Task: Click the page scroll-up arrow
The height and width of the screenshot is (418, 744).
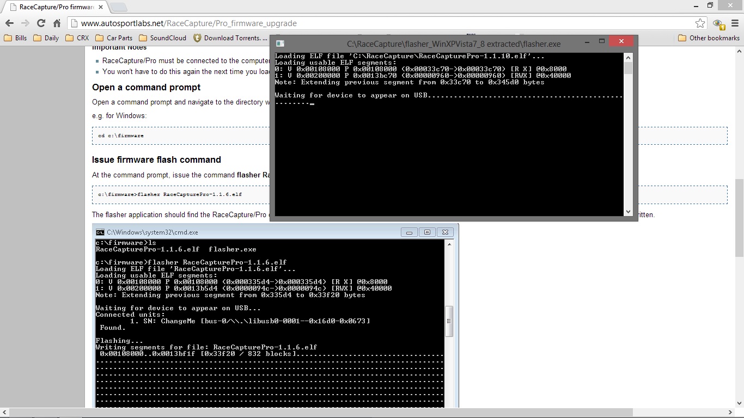Action: 739,51
